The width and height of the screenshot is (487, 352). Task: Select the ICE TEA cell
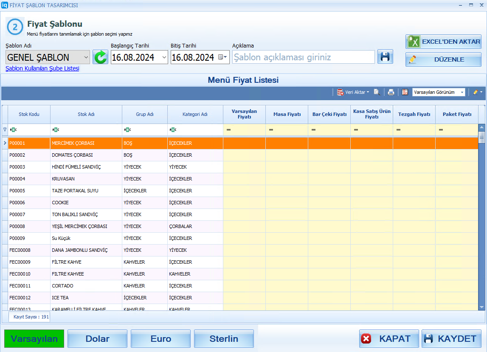[86, 298]
